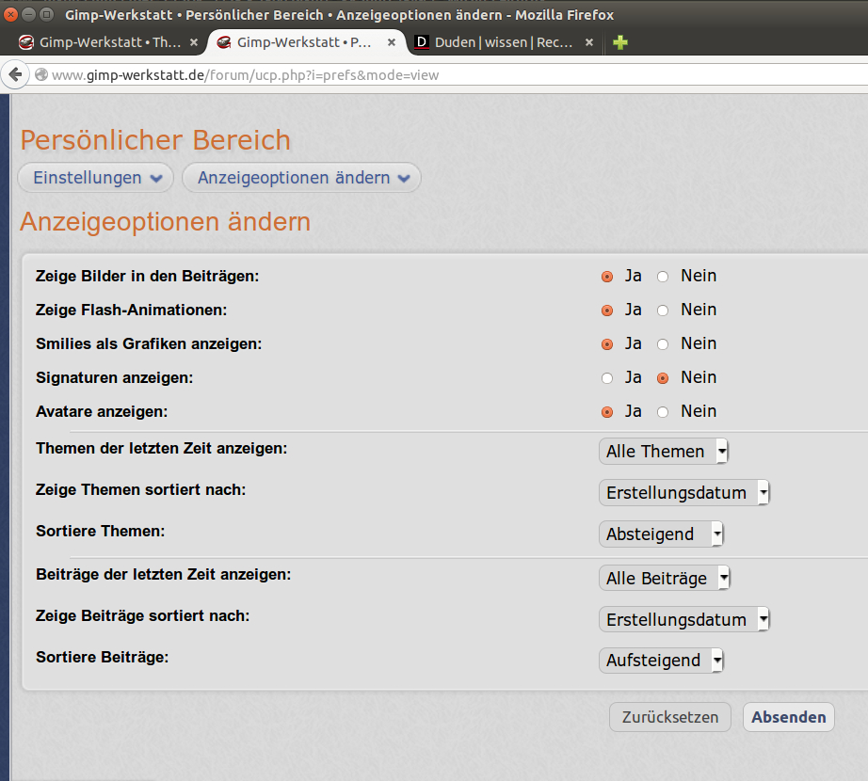Select Nein for Zeige Bilder in den Beiträgen

(663, 277)
